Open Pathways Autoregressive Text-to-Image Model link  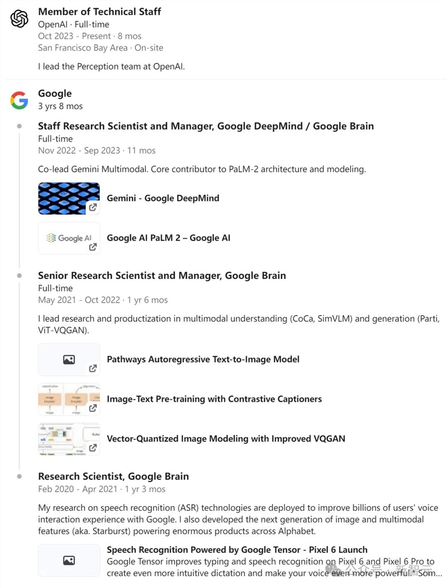click(x=203, y=359)
